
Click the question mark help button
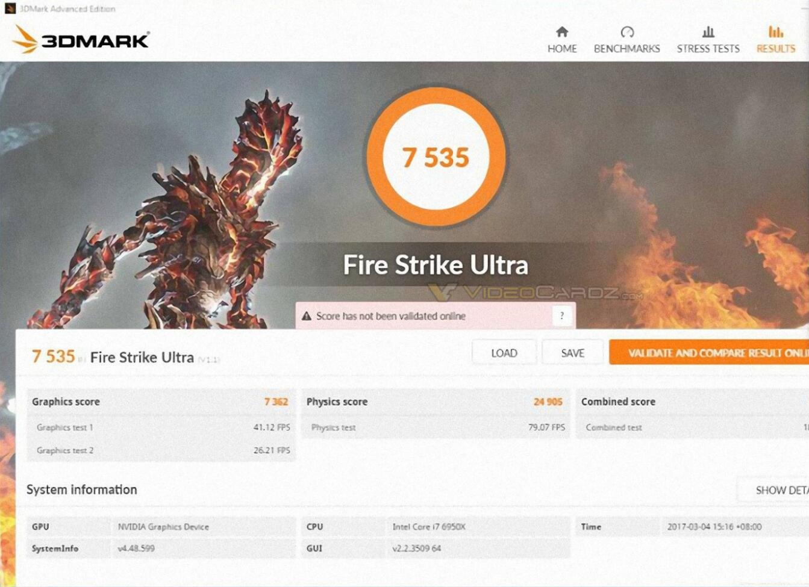coord(561,315)
